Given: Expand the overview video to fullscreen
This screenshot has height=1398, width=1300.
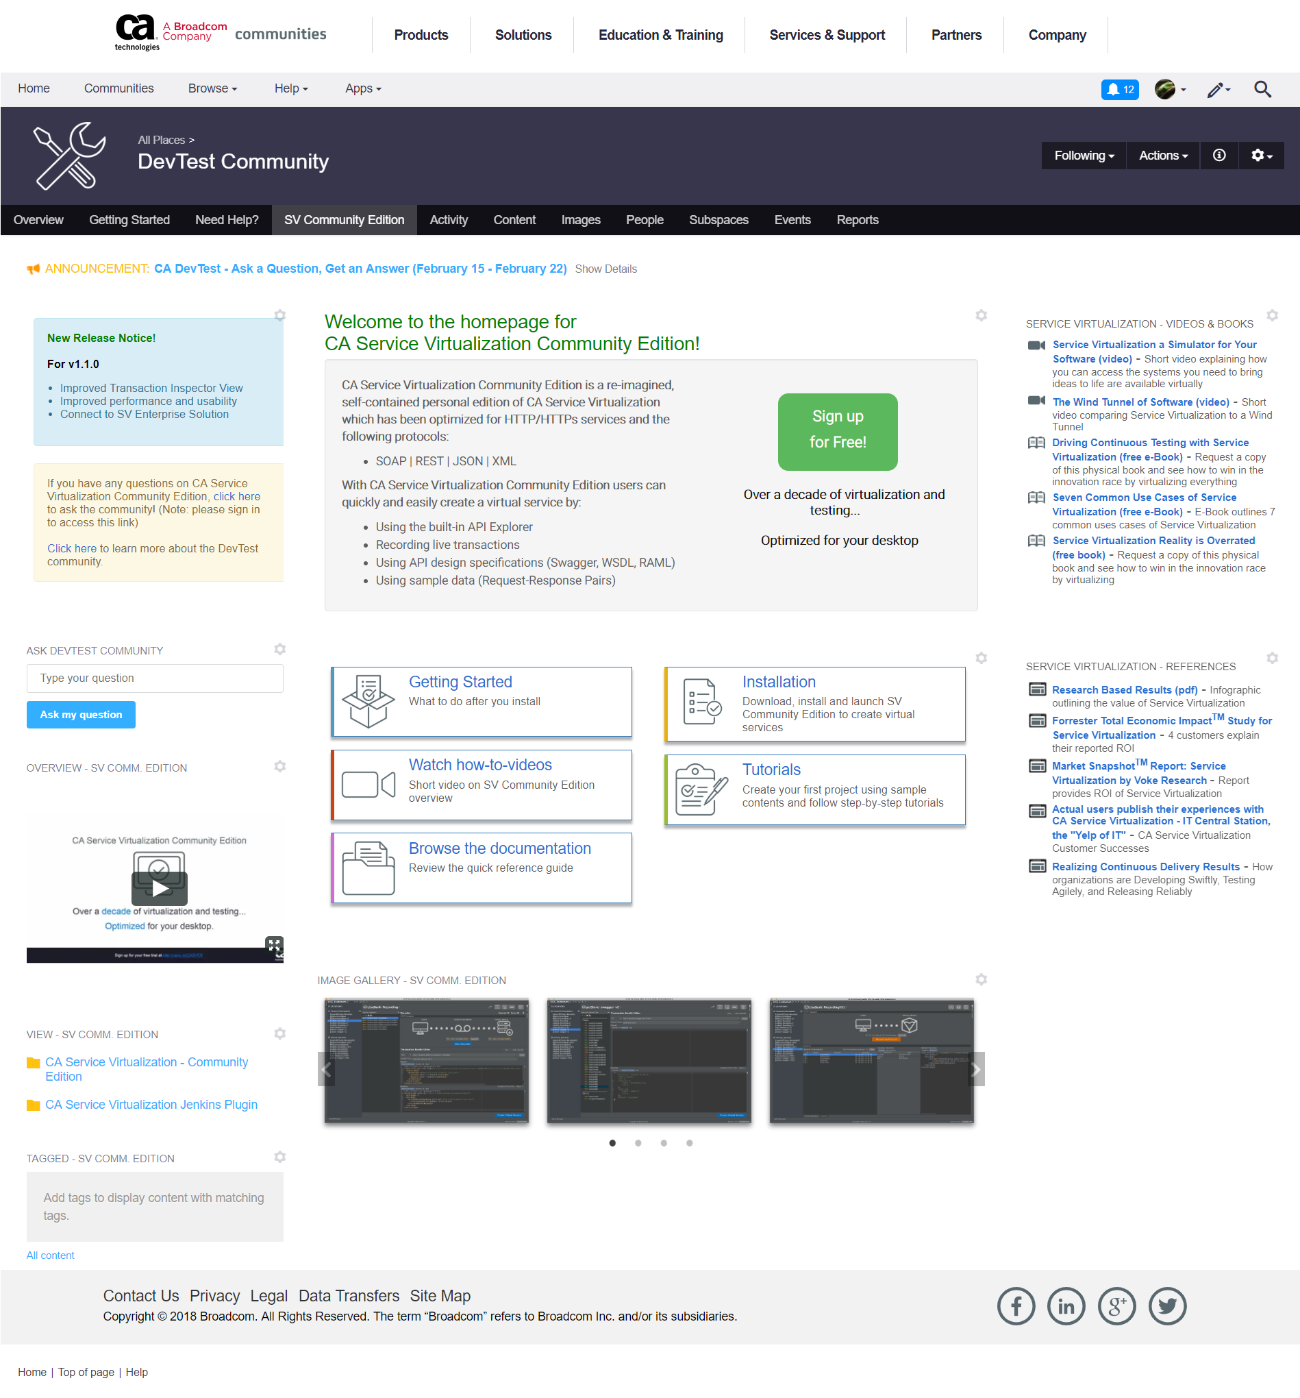Looking at the screenshot, I should pos(274,944).
